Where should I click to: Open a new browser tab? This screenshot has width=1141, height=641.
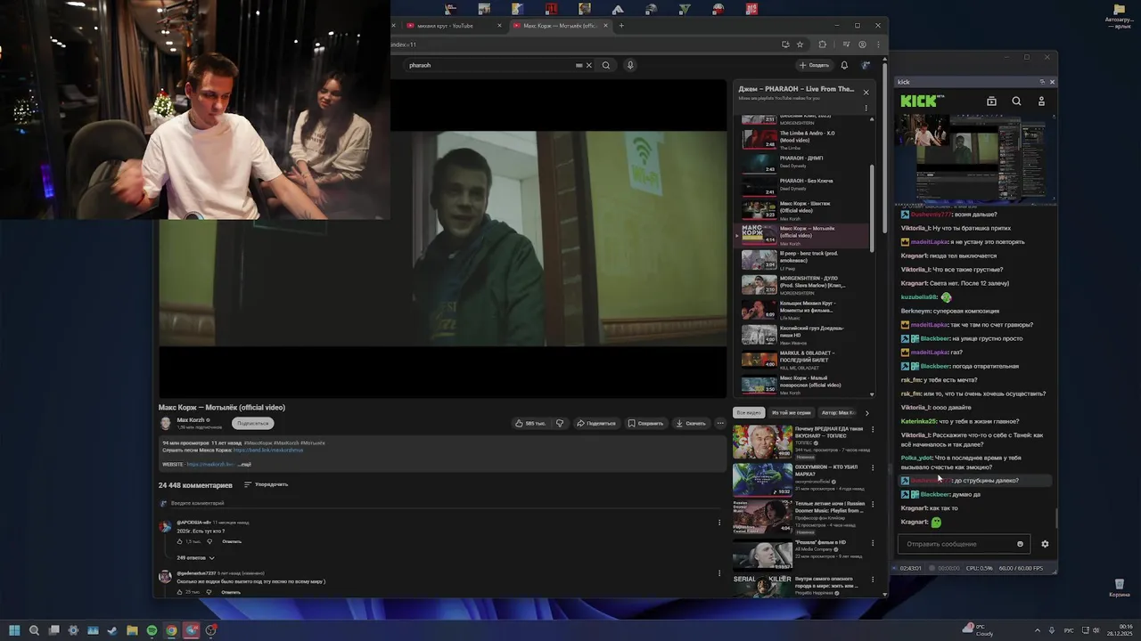[621, 26]
